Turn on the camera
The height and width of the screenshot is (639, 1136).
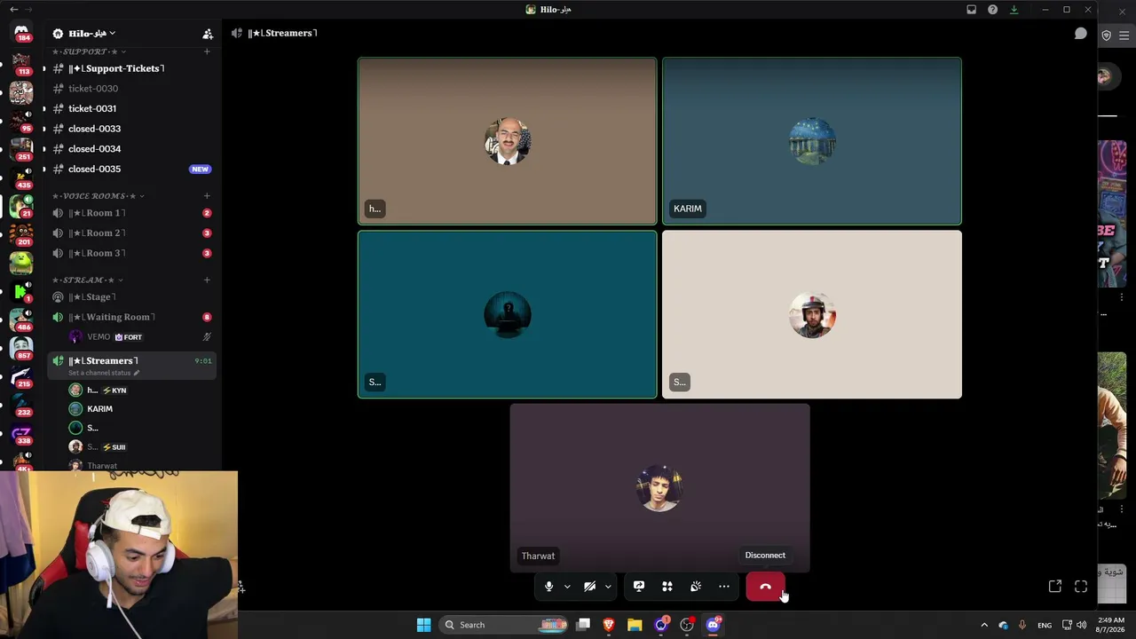pos(589,587)
